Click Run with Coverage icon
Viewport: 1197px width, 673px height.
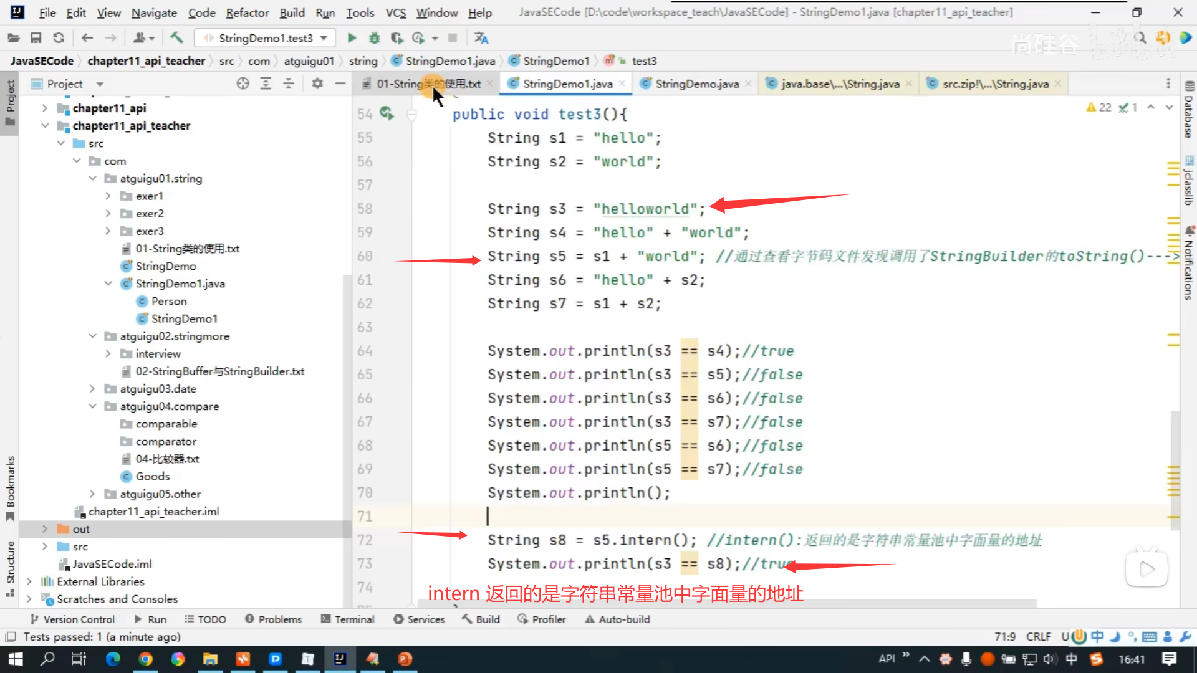397,38
